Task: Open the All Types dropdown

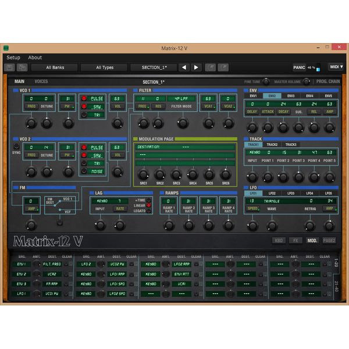Action: tap(104, 67)
